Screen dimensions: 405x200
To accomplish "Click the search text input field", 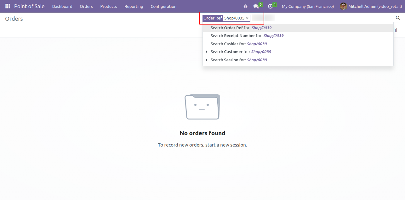I will click(x=321, y=18).
